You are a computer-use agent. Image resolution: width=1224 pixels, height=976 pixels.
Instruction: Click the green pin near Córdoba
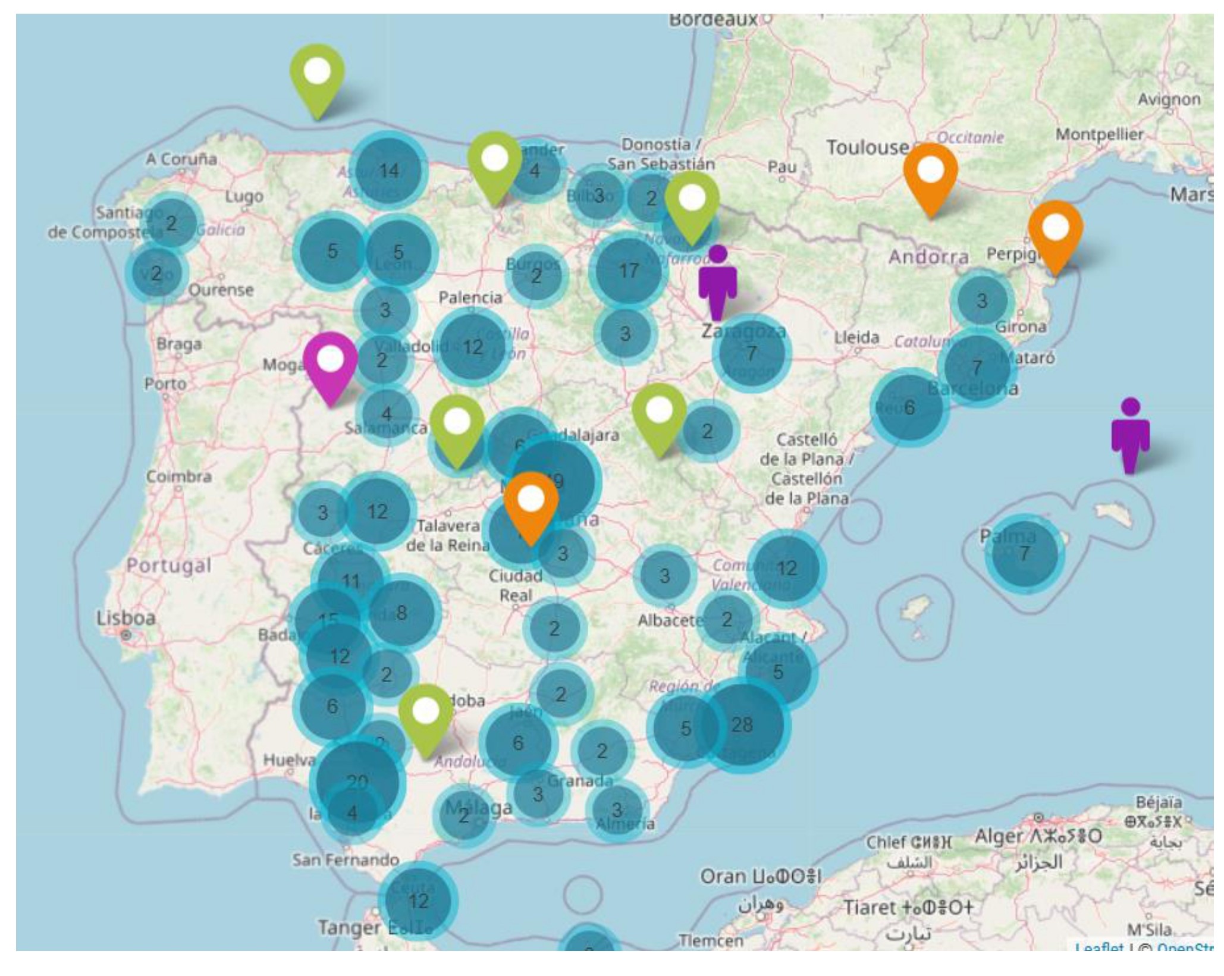[425, 714]
